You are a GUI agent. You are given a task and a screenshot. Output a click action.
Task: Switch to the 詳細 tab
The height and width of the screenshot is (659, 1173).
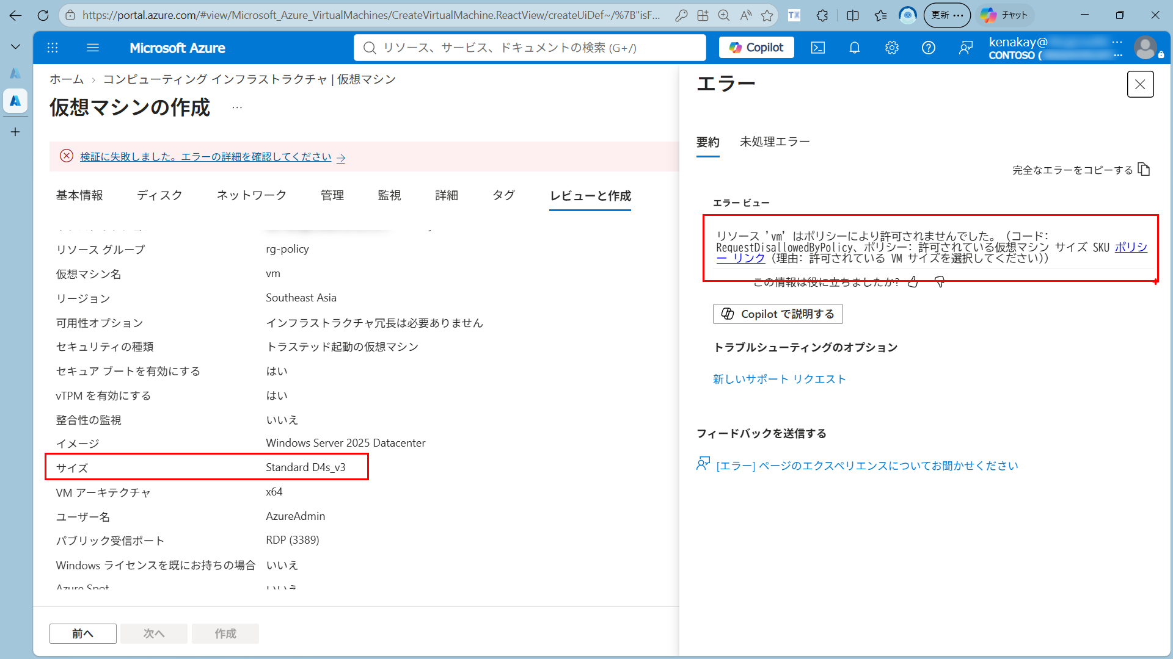tap(447, 195)
